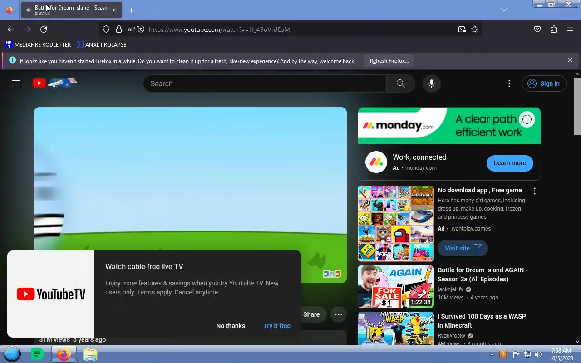Open the iwantplay.games ad link

470,229
